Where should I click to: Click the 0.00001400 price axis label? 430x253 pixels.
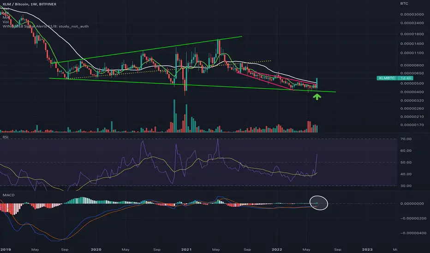(412, 44)
